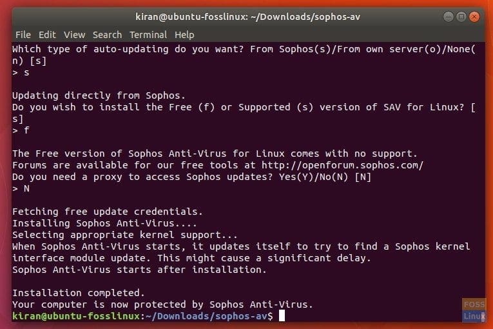
Task: Click the FOSS Linux watermark logo
Action: click(474, 310)
